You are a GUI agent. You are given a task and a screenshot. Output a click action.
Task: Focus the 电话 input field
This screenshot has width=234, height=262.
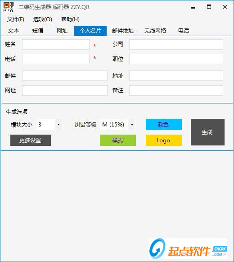click(x=56, y=59)
